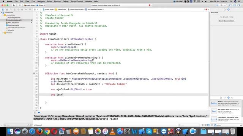Select the Bar Button Item object
The width and height of the screenshot is (243, 136).
click(x=226, y=111)
